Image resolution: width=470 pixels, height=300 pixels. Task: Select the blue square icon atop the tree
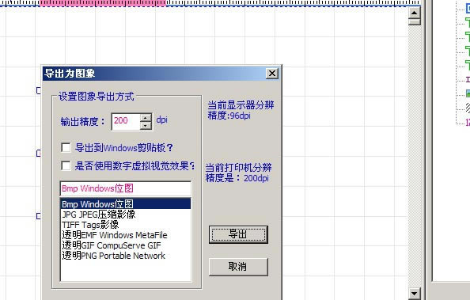468,9
